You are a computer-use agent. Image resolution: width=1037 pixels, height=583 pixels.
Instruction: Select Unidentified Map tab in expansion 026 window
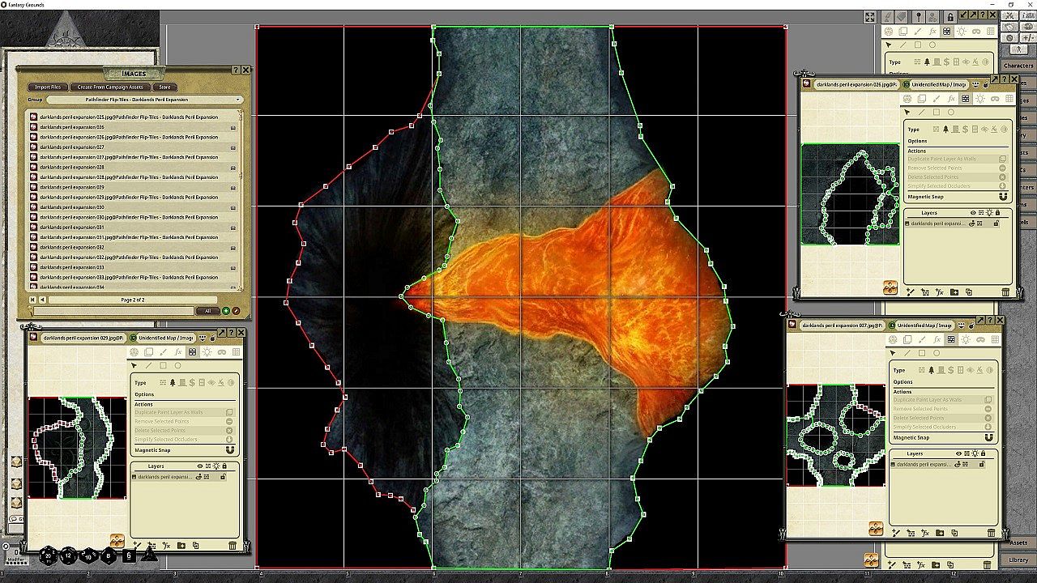pos(938,84)
